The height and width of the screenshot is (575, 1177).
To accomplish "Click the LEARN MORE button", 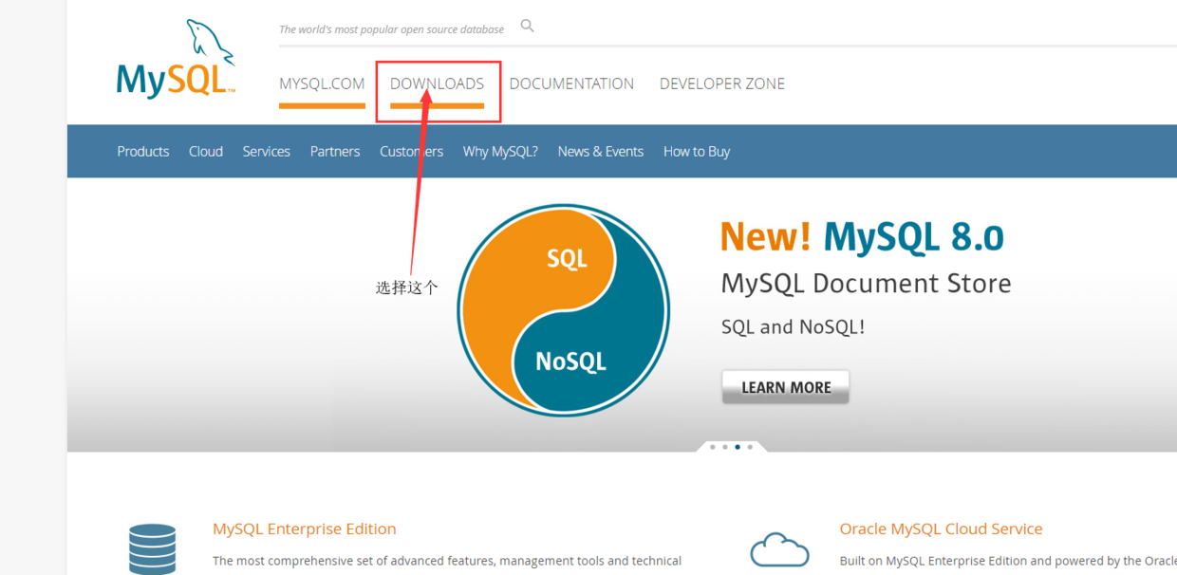I will pyautogui.click(x=786, y=387).
